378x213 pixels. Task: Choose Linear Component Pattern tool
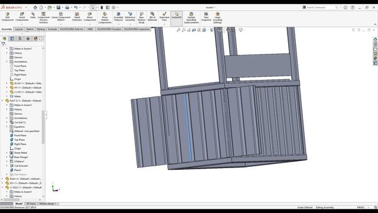pyautogui.click(x=61, y=17)
